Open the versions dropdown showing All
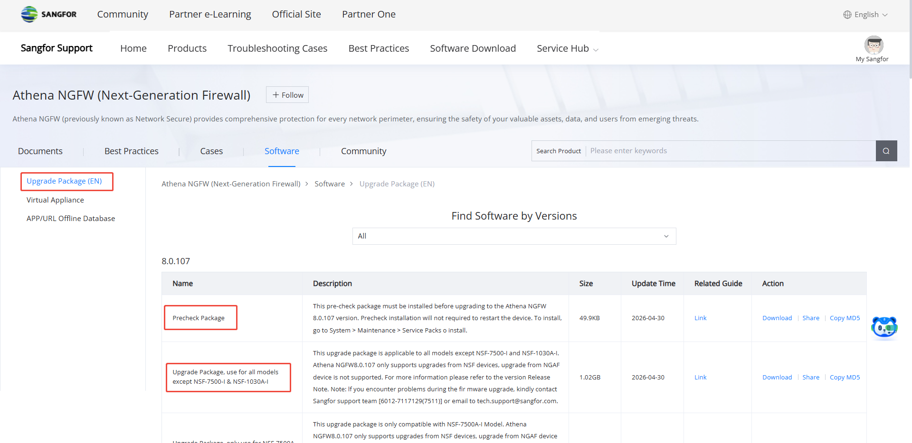Image resolution: width=912 pixels, height=443 pixels. (x=514, y=236)
